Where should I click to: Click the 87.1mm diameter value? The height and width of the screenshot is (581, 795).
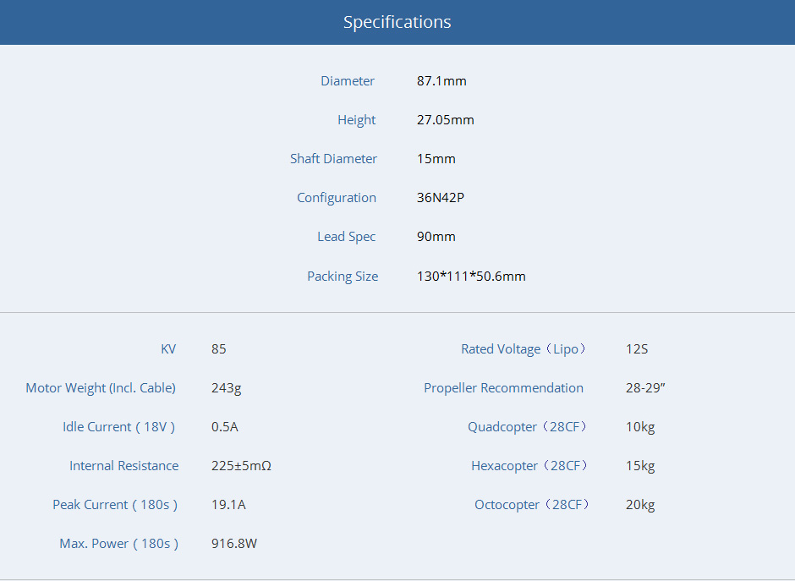tap(441, 81)
